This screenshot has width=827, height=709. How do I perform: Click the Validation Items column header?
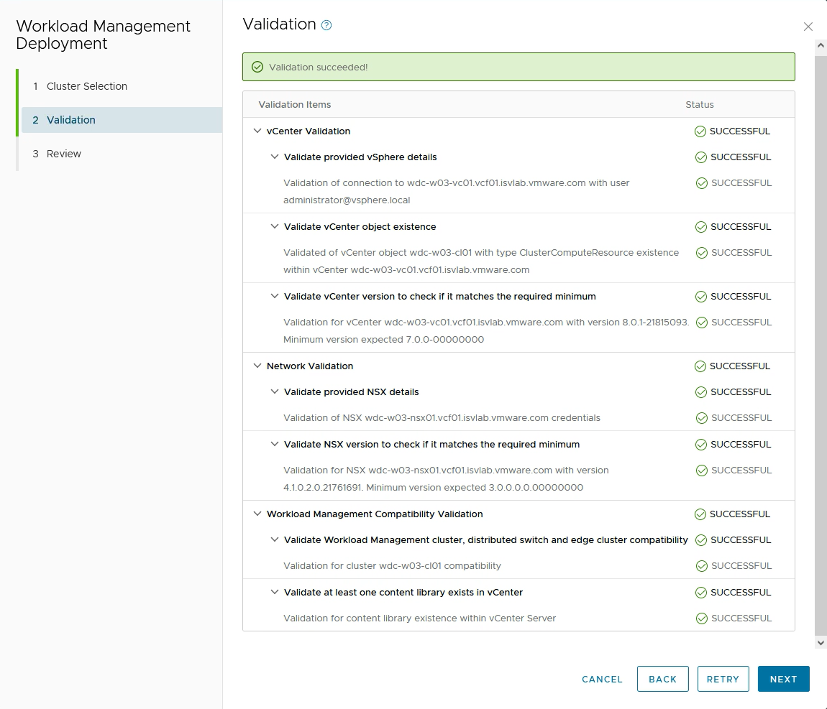tap(295, 105)
